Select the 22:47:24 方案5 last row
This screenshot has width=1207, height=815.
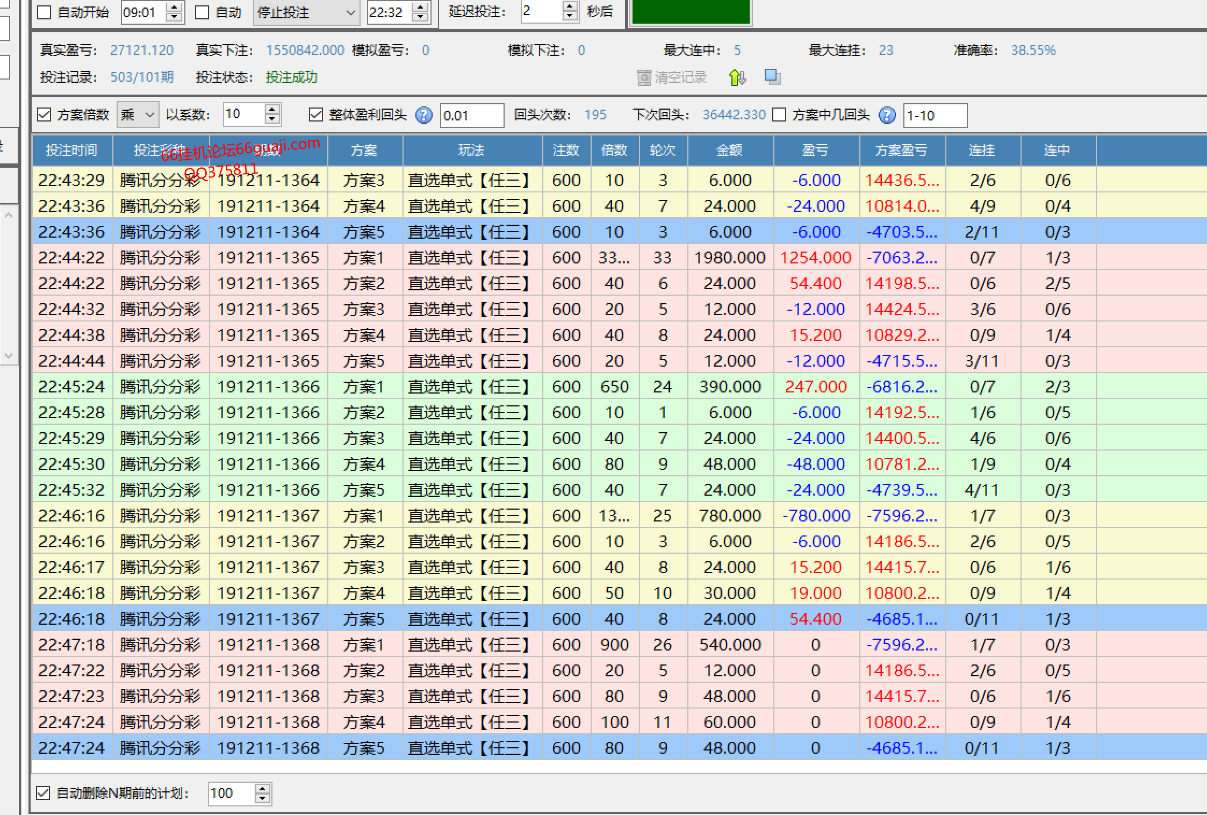[x=620, y=747]
